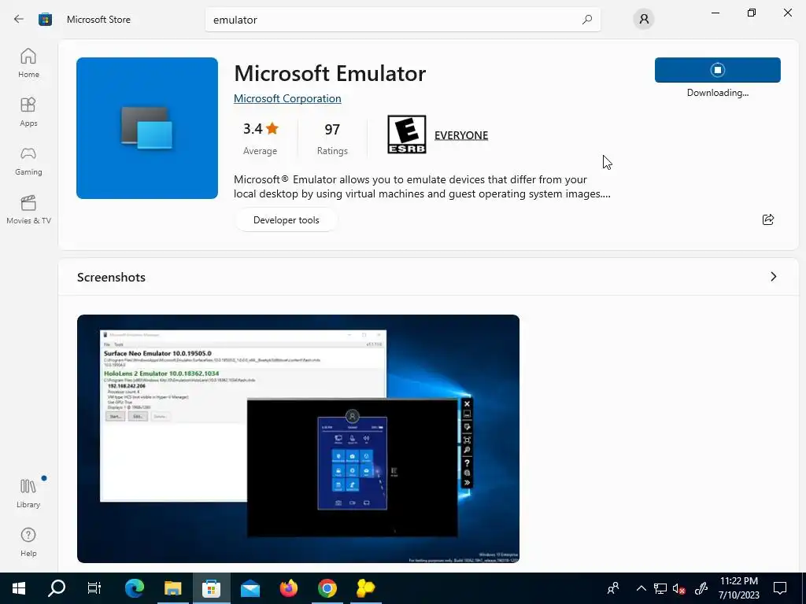This screenshot has height=604, width=806.
Task: Expand the Screenshots section chevron
Action: click(x=774, y=277)
